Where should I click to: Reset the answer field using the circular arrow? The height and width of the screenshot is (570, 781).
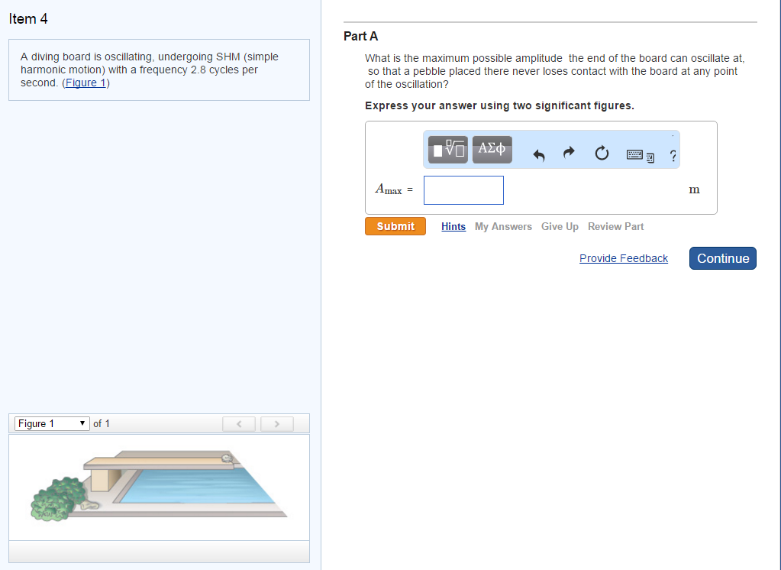pyautogui.click(x=602, y=153)
